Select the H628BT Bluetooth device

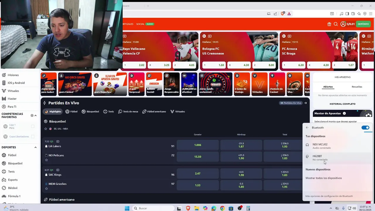[x=337, y=158]
